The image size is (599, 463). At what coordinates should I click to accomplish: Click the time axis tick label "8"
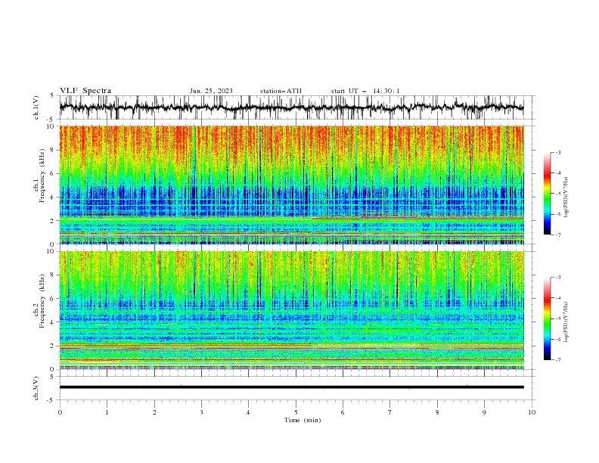click(437, 412)
